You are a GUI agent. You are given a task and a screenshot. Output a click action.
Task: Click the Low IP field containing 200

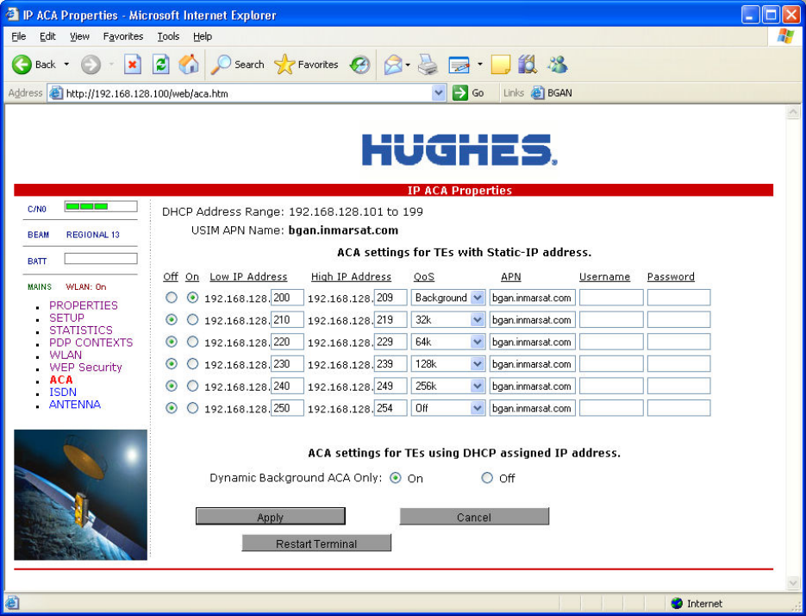287,298
